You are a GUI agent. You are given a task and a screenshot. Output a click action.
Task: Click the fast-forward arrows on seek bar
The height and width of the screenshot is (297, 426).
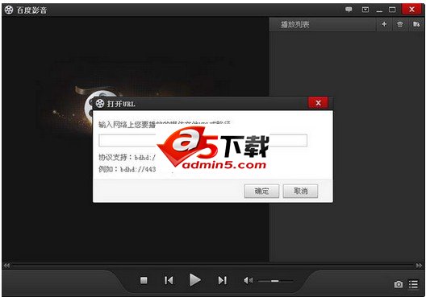pos(420,266)
